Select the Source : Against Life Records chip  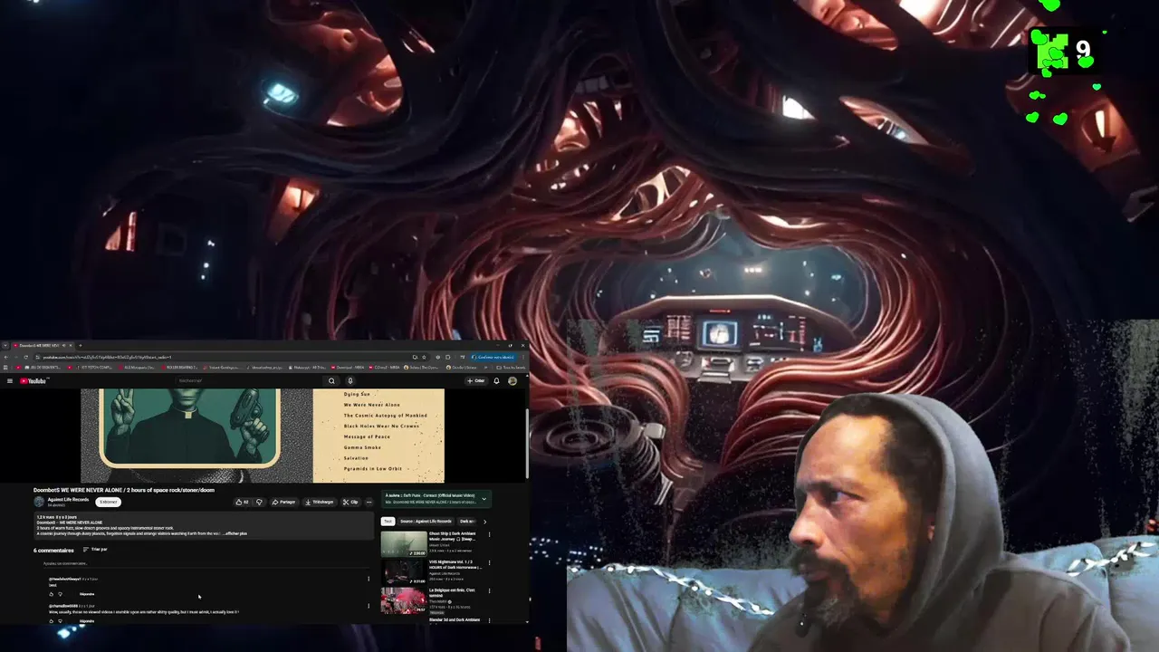coord(426,522)
